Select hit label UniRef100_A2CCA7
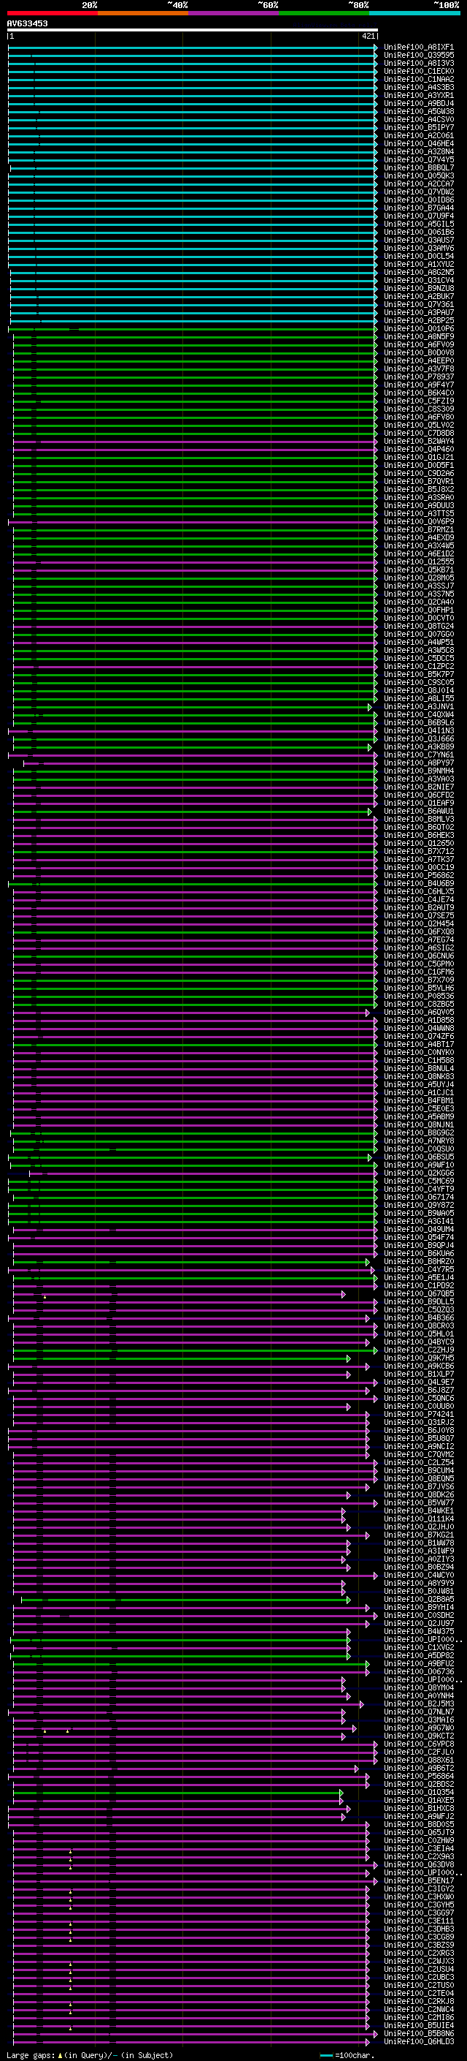467x2061 pixels. (x=419, y=184)
